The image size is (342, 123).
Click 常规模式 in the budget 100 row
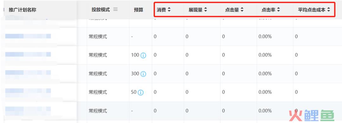click(x=98, y=55)
